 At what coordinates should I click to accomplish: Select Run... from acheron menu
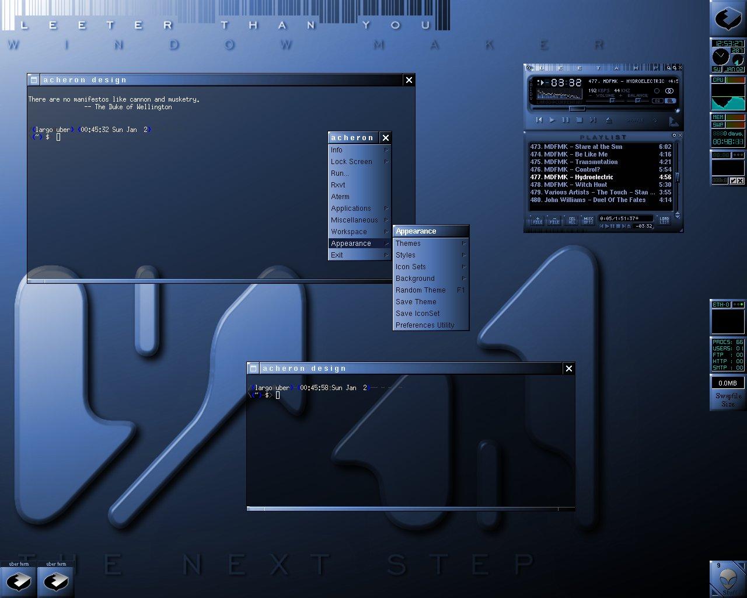click(x=359, y=173)
